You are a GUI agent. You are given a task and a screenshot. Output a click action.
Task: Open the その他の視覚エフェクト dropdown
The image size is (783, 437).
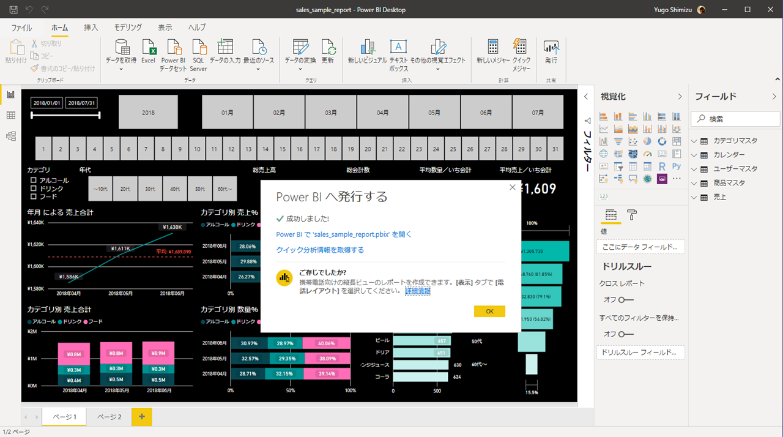point(438,69)
